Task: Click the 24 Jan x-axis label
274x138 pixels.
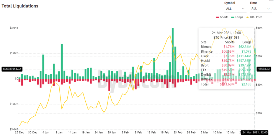Action: 98,132
